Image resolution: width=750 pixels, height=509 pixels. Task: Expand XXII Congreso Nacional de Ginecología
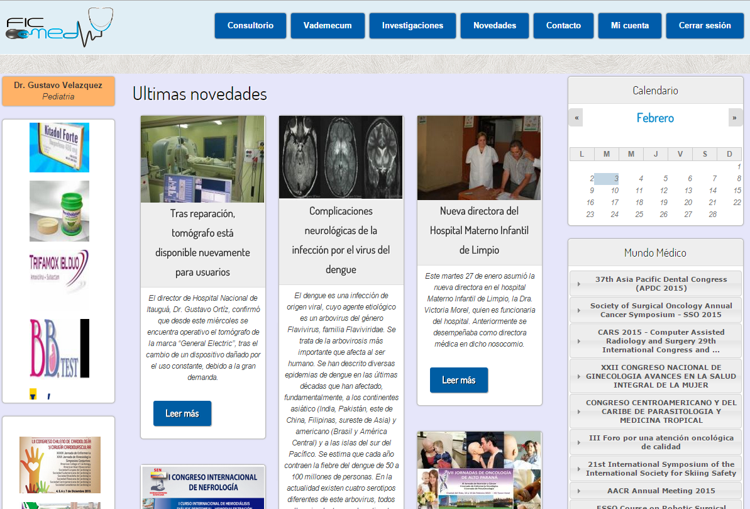(655, 376)
